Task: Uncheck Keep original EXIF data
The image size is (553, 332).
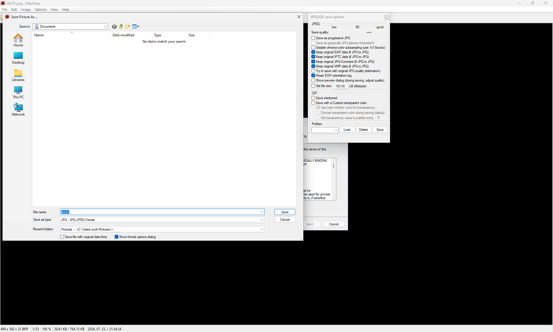Action: tap(313, 52)
